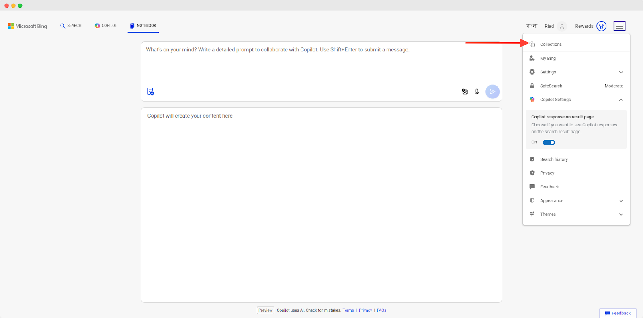Expand the Themes options
643x318 pixels.
(621, 214)
